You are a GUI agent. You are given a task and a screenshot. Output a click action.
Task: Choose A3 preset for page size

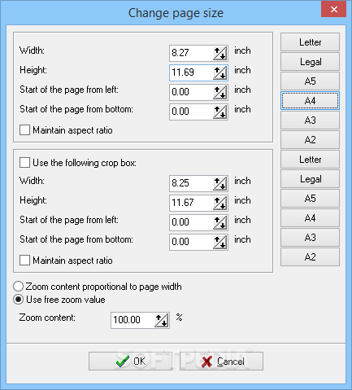pyautogui.click(x=310, y=121)
